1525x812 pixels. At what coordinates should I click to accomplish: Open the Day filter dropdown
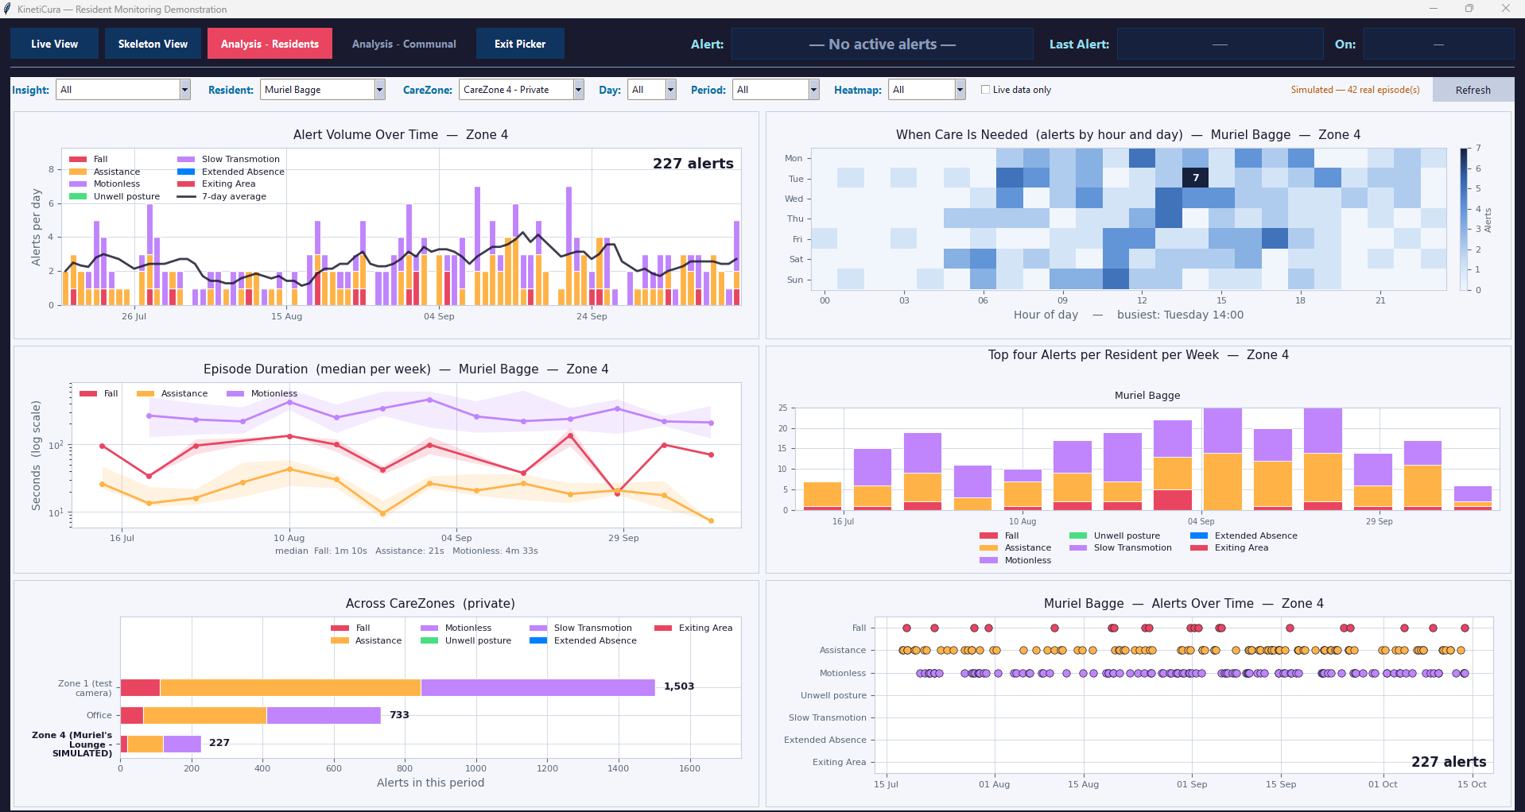tap(652, 90)
